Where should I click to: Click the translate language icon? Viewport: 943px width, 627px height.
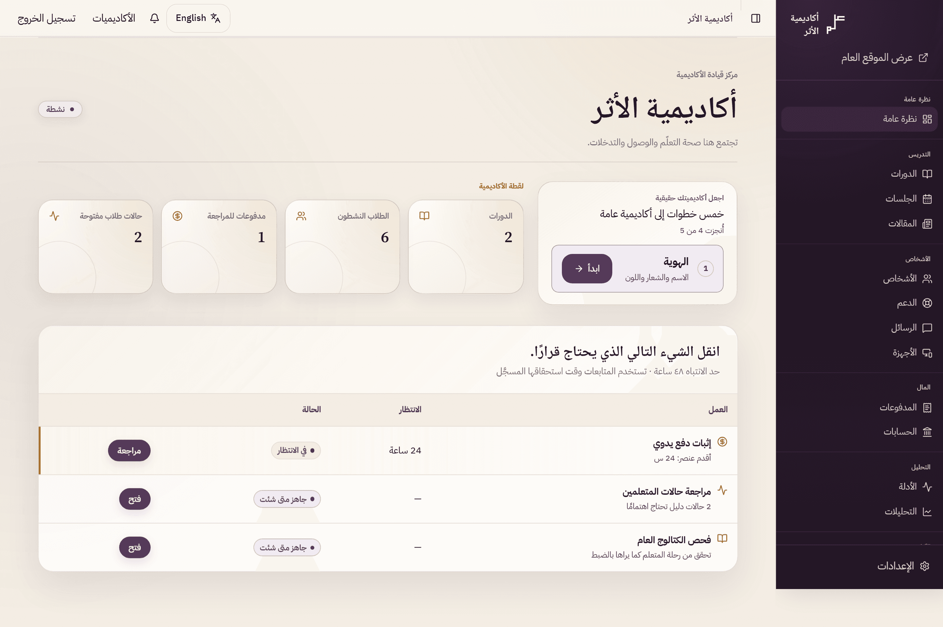[216, 18]
